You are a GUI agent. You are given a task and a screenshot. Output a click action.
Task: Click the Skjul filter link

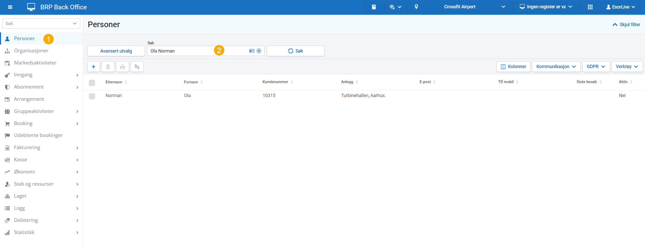tap(626, 25)
